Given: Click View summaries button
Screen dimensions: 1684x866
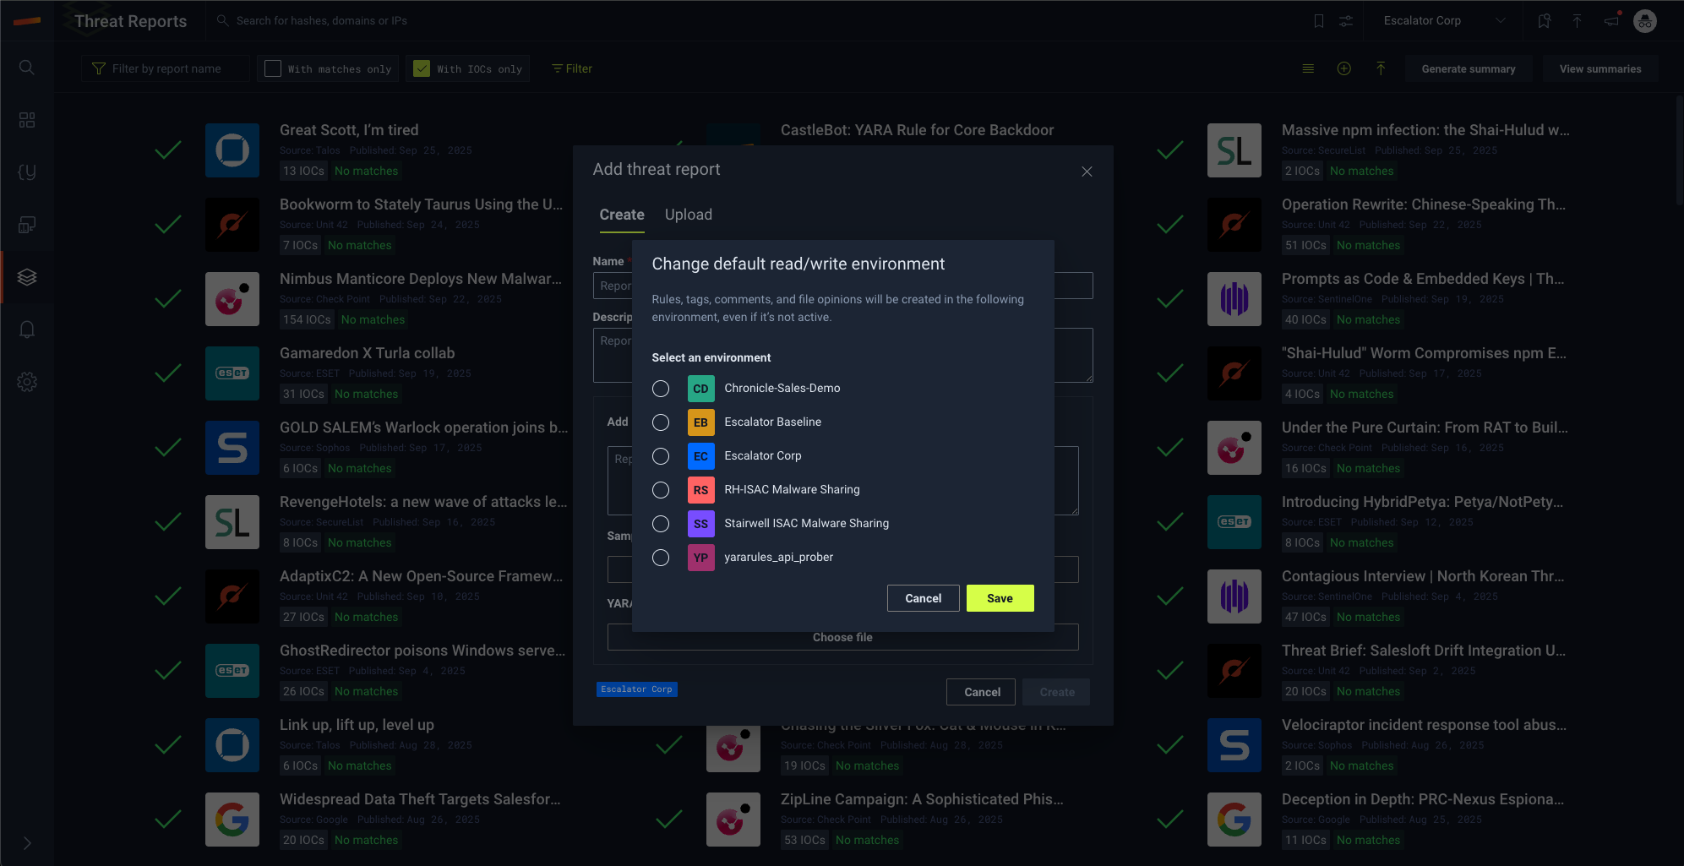Looking at the screenshot, I should 1600,68.
